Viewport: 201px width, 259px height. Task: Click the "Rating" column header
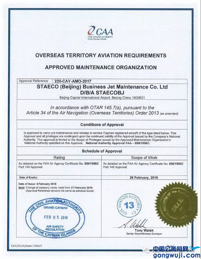(59, 158)
